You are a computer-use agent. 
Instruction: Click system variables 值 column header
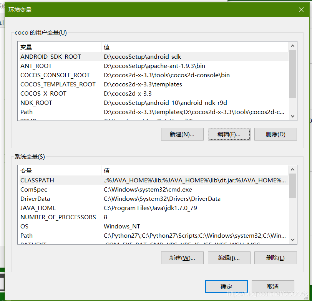tap(194, 171)
